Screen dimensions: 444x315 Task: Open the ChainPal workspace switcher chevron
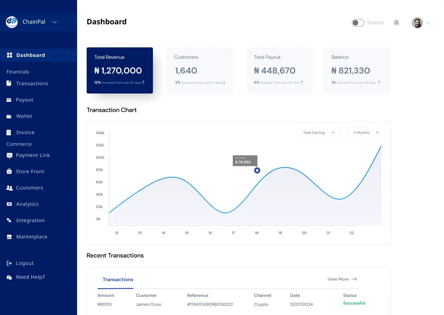click(x=55, y=22)
